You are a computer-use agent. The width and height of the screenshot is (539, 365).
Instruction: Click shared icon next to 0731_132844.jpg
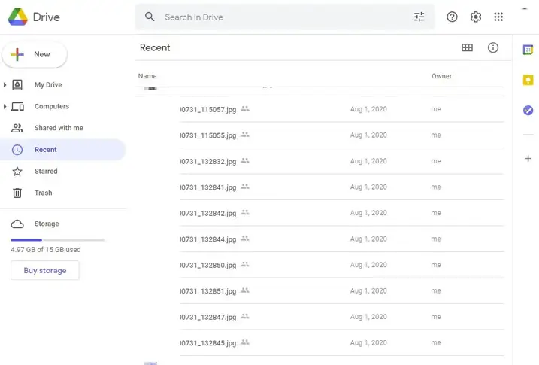point(245,239)
